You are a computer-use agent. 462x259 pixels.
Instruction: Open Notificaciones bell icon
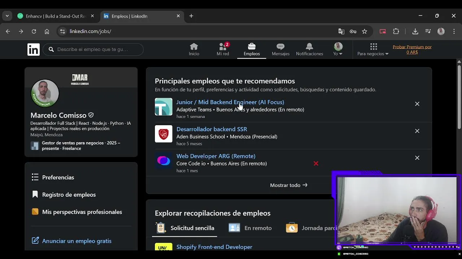click(309, 49)
